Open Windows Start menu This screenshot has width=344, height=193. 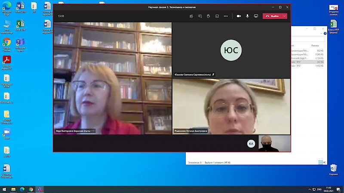(4, 189)
